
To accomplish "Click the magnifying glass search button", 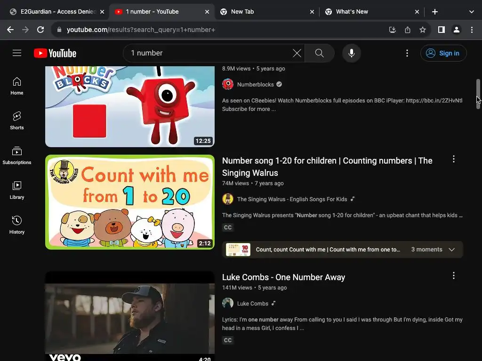I will click(x=320, y=53).
